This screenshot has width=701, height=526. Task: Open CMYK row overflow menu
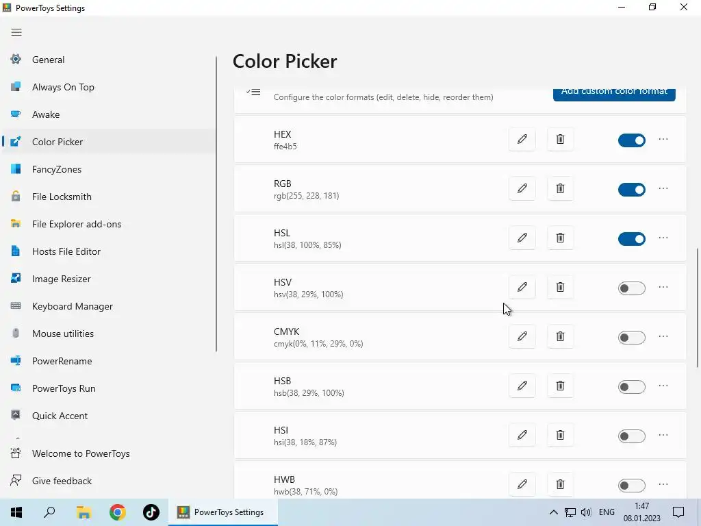pyautogui.click(x=663, y=336)
